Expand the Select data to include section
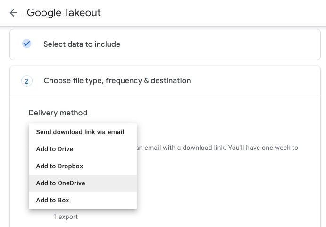The height and width of the screenshot is (227, 326). pyautogui.click(x=165, y=44)
